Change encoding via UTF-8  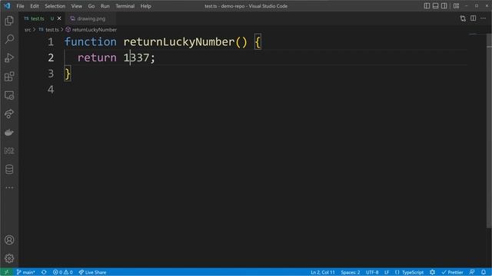(x=372, y=272)
